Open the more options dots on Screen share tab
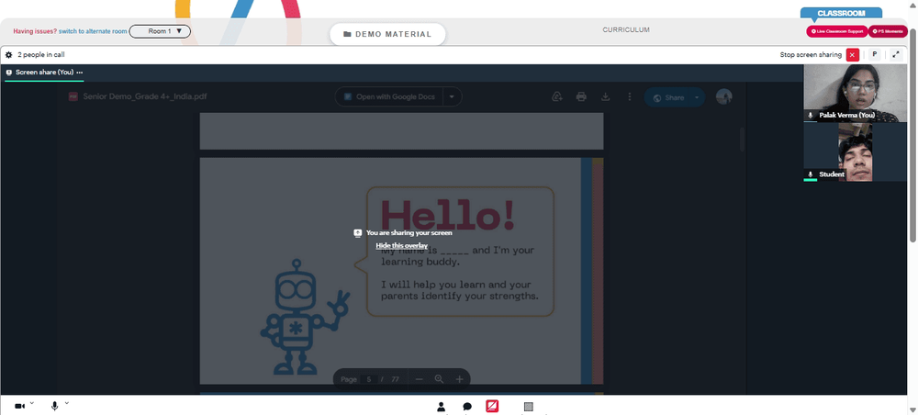This screenshot has height=415, width=918. (x=80, y=73)
